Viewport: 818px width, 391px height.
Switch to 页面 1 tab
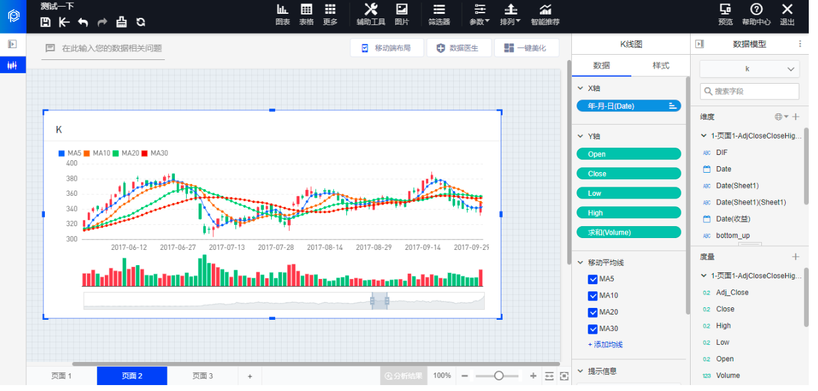pos(61,376)
